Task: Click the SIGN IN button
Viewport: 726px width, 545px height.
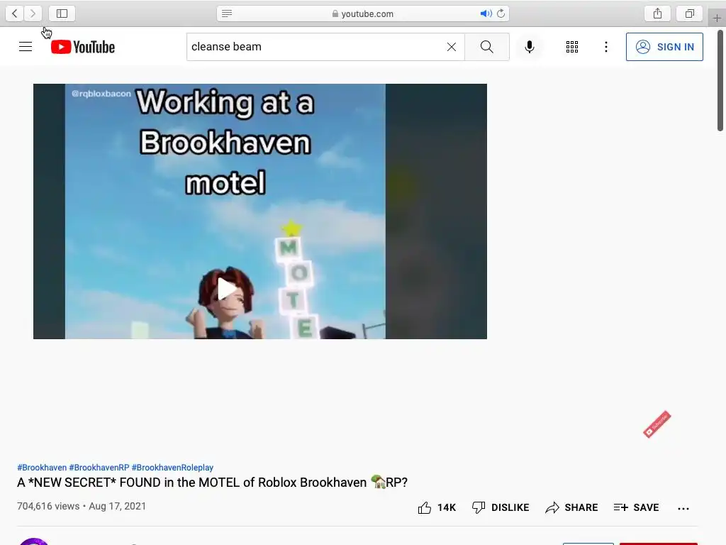Action: 664,47
